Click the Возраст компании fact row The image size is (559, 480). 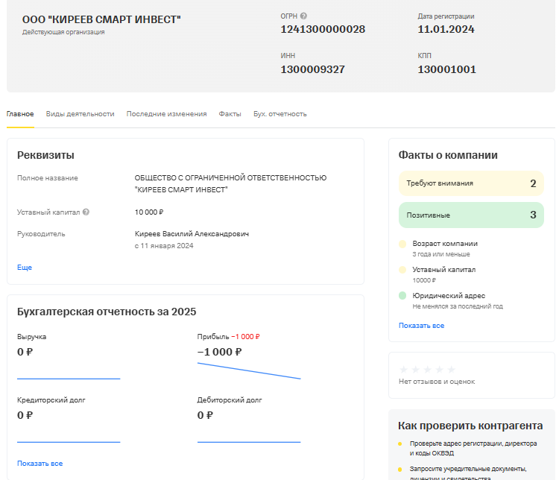[x=445, y=248]
